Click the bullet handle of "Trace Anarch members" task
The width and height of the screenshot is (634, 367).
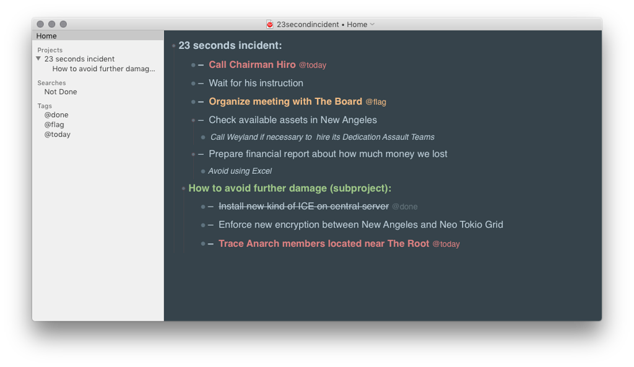point(202,243)
